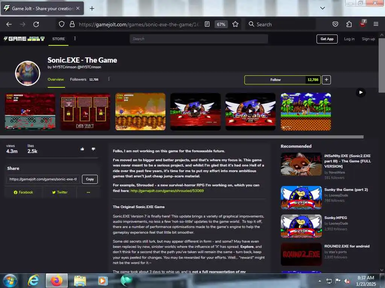Open the Sunky.MPEG recommended game
This screenshot has height=288, width=385.
[335, 218]
